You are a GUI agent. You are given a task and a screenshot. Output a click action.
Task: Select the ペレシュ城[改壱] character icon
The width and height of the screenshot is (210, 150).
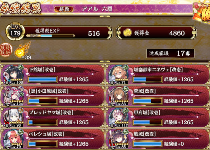point(13,139)
